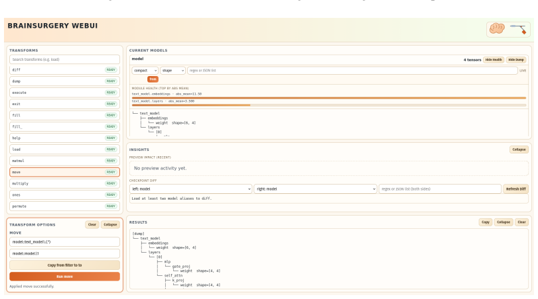
Task: Focus the regex or JSON list filter
Action: [x=352, y=71]
